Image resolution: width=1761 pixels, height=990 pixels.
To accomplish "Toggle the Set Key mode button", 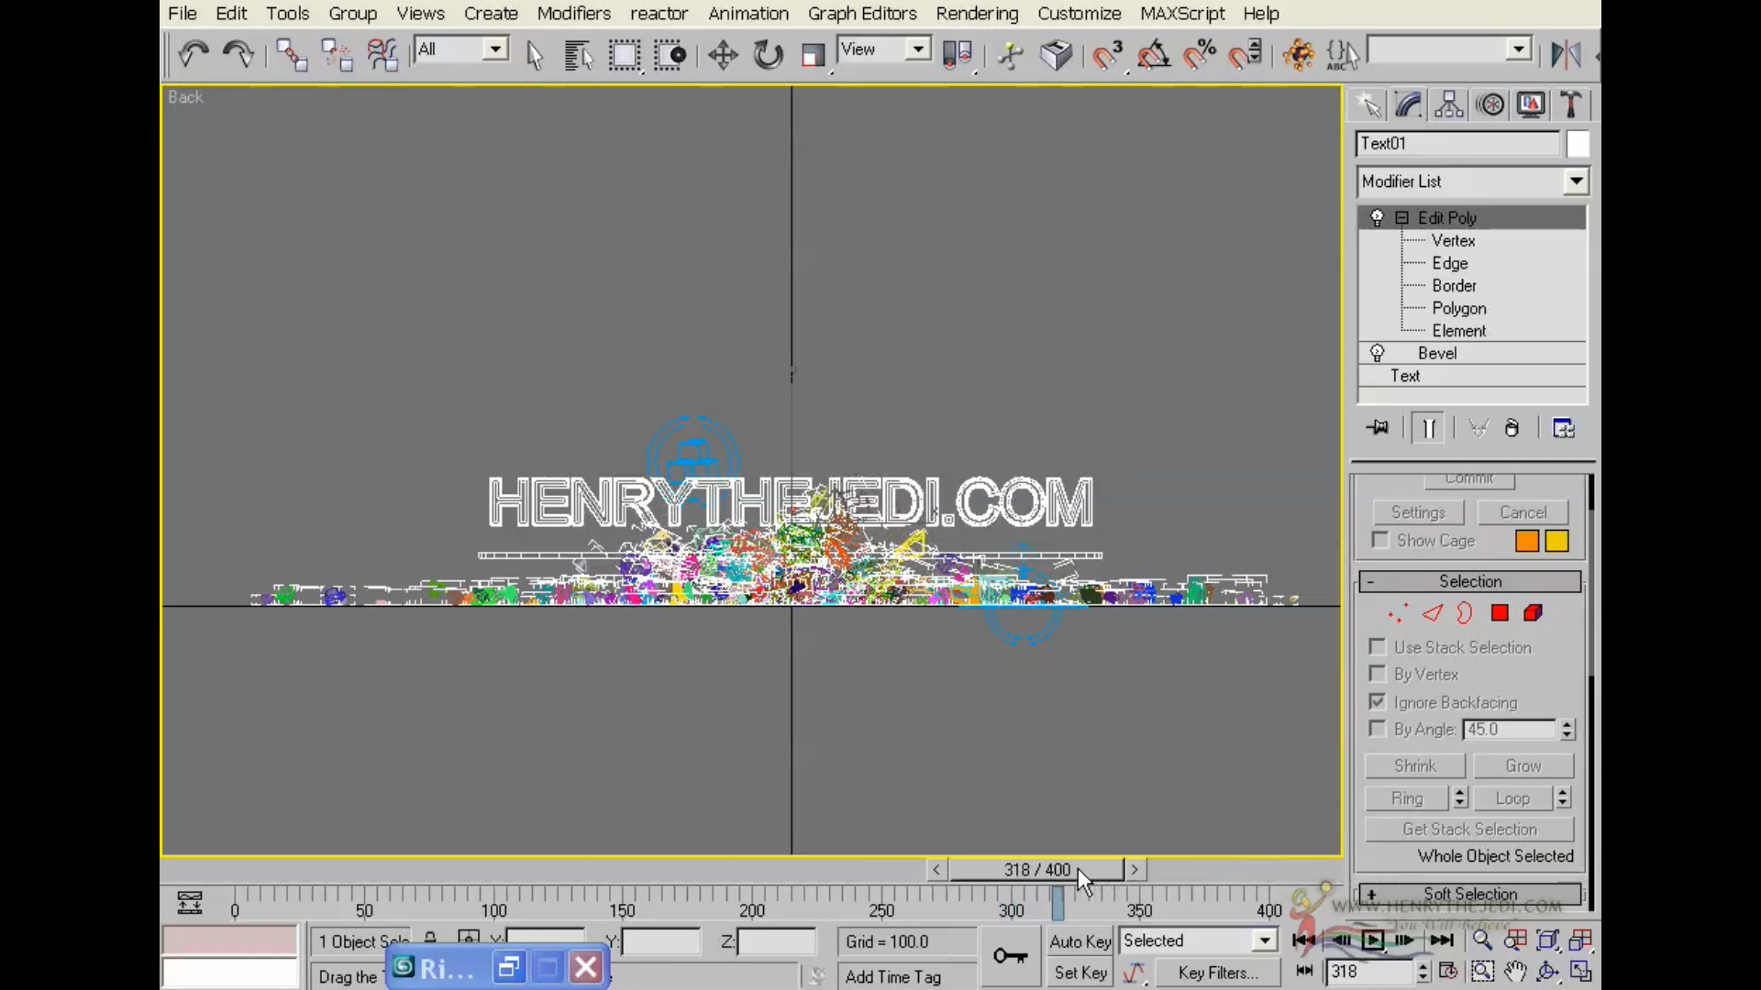I will click(x=1080, y=973).
